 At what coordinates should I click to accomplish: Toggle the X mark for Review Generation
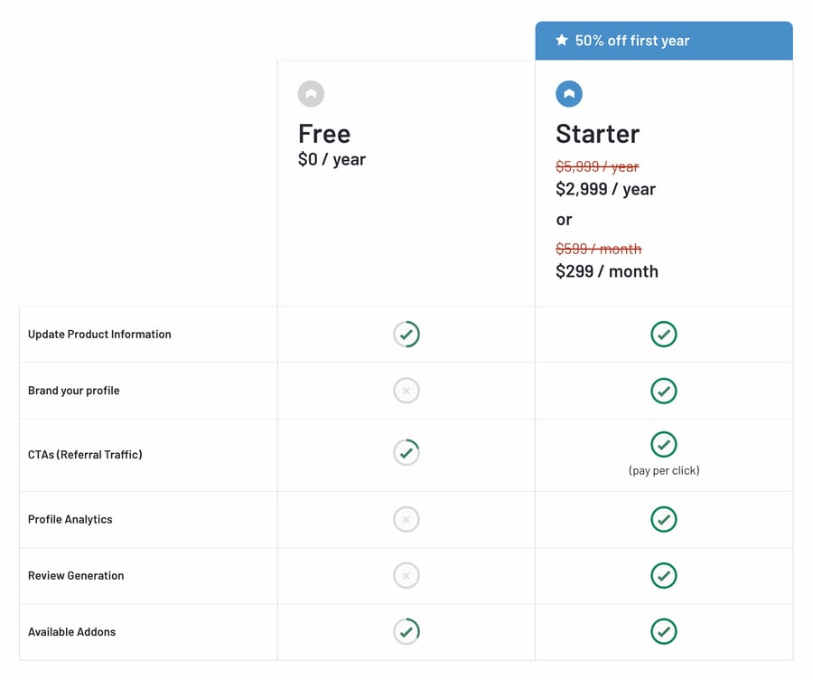tap(406, 575)
